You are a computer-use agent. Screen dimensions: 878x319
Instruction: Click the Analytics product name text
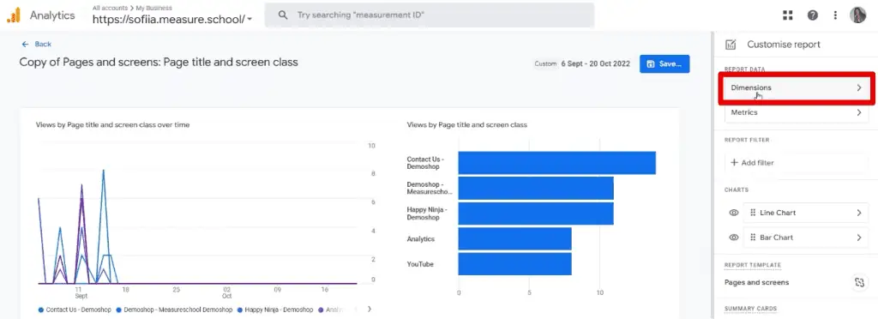(x=52, y=15)
